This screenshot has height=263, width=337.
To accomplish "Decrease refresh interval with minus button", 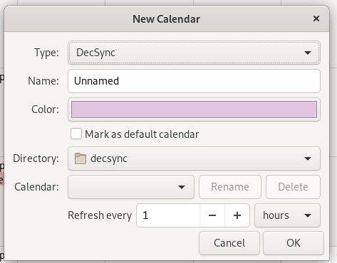I will [x=212, y=215].
